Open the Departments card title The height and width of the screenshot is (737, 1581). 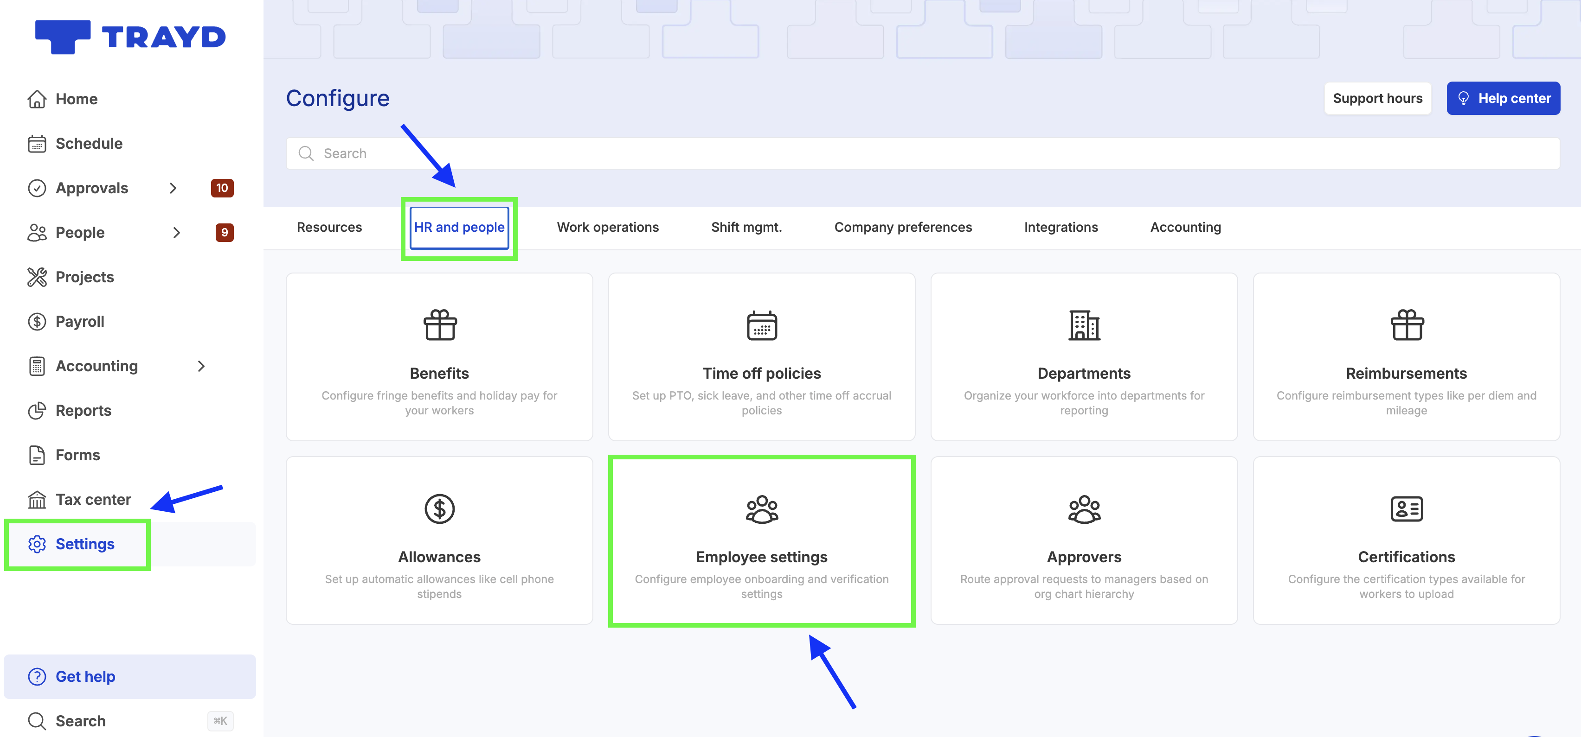point(1084,374)
